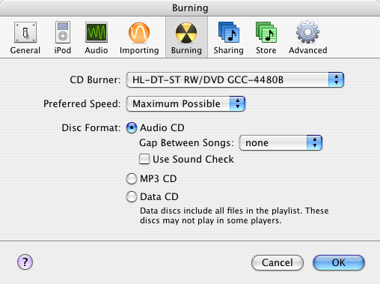The height and width of the screenshot is (284, 380).
Task: Click the Cancel button
Action: 278,262
